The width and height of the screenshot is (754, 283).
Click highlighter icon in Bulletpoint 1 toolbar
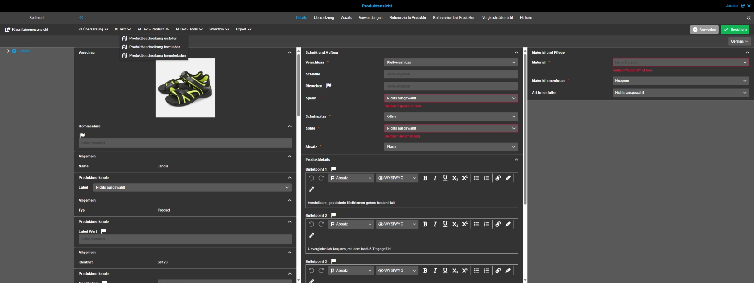pos(508,178)
